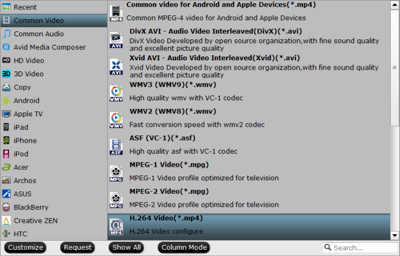Open the BlackBerry category

(x=54, y=207)
